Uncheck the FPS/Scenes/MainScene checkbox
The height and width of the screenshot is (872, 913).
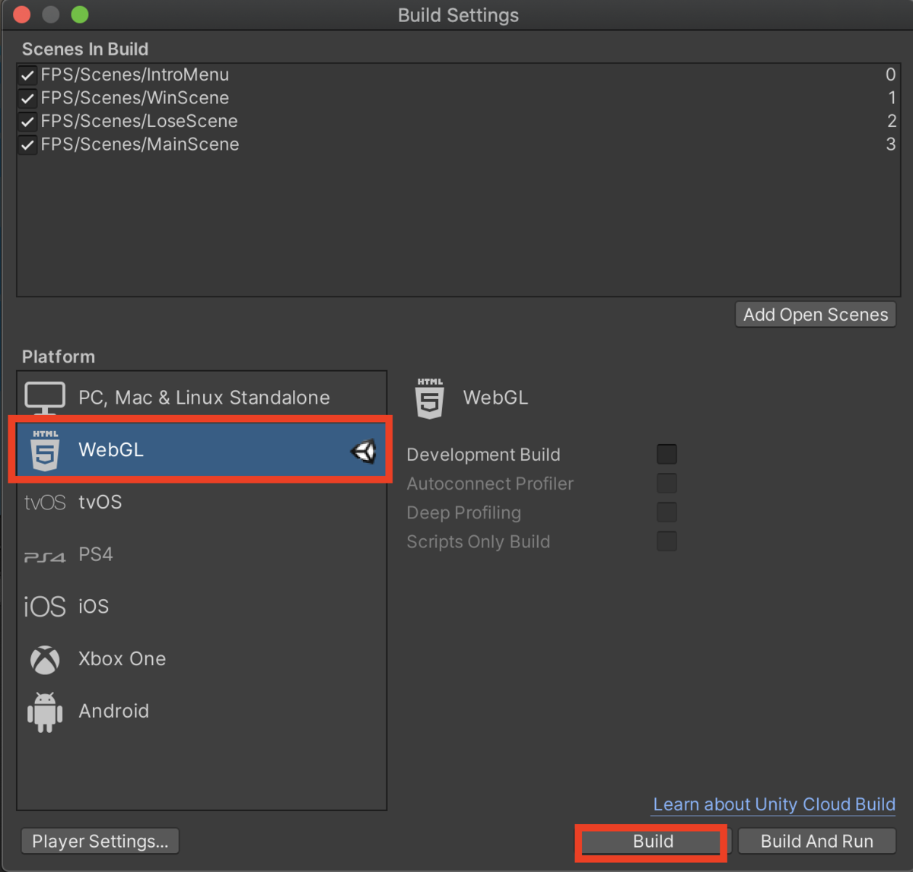click(27, 144)
